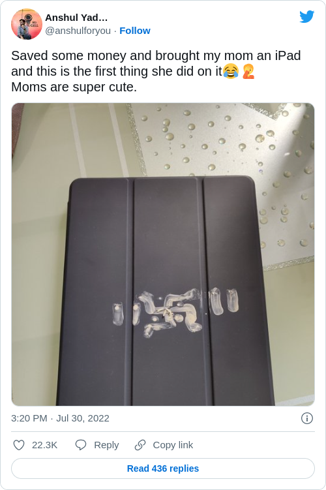The image size is (326, 490).
Task: Open the 3:20 PM timestamp link
Action: point(29,418)
